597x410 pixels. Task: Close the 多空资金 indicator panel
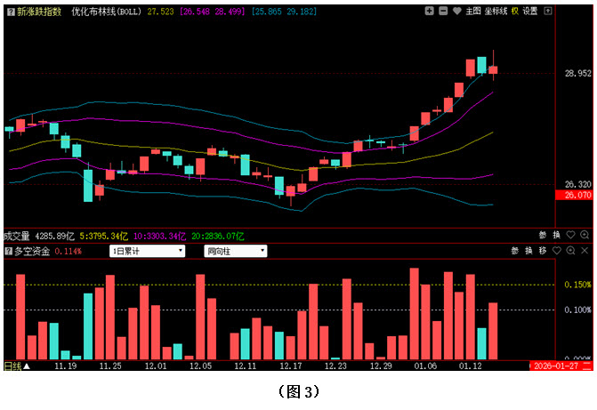pos(585,252)
